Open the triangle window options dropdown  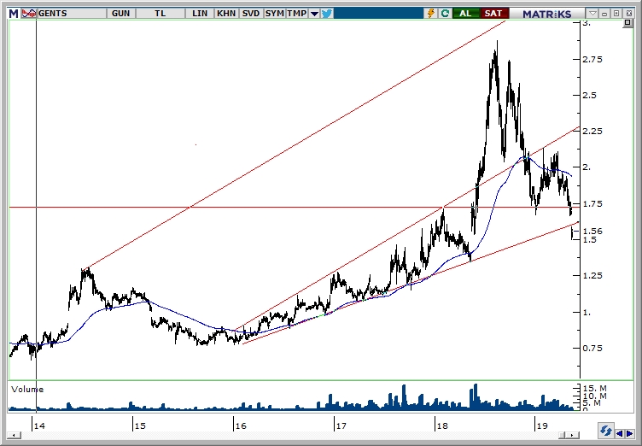tap(592, 14)
